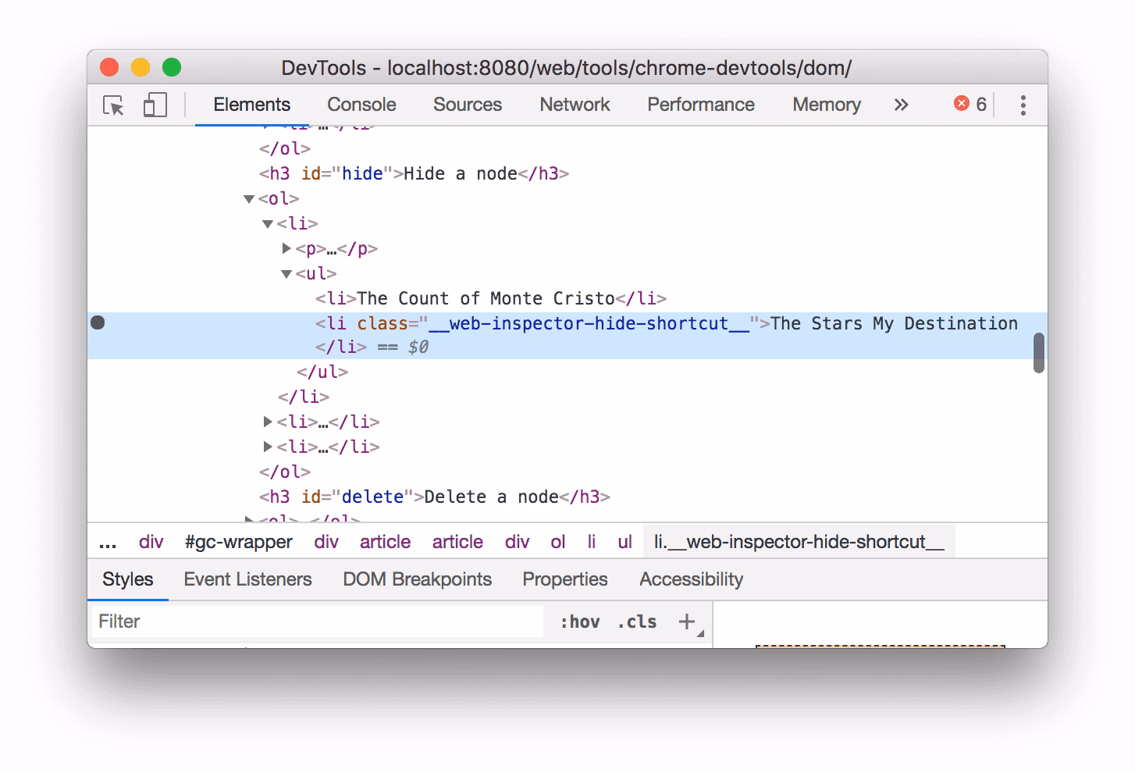
Task: Select the first article breadcrumb
Action: (x=385, y=542)
